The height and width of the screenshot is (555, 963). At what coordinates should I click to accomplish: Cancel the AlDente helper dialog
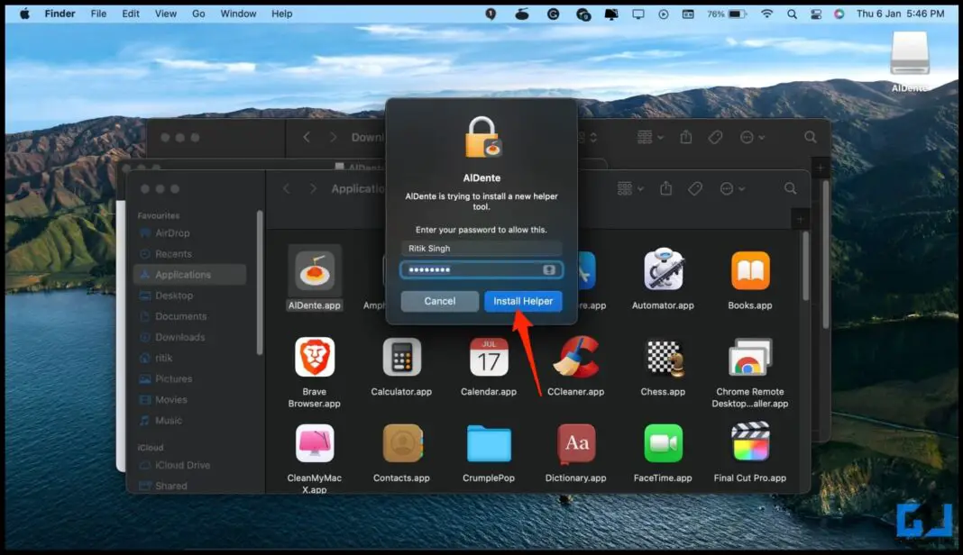(439, 301)
